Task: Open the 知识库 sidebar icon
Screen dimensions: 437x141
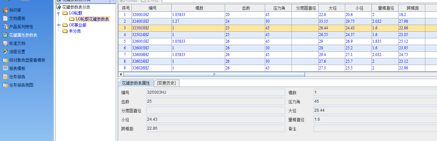Action: [x=5, y=10]
